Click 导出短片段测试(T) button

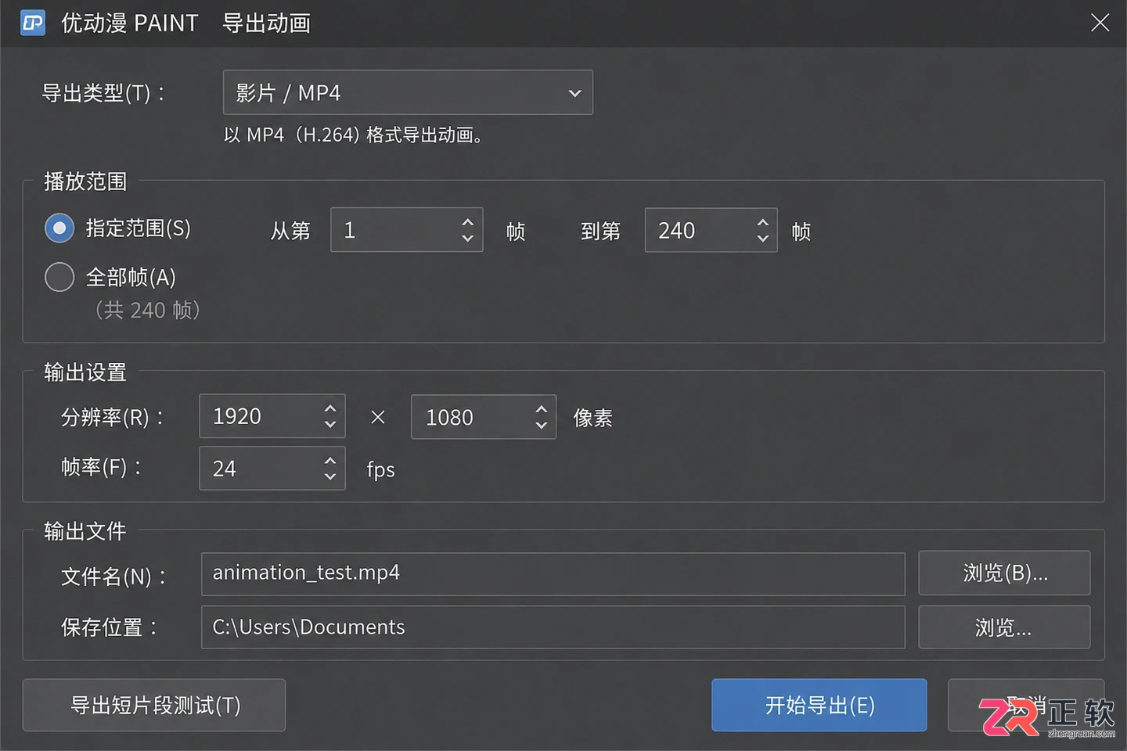point(154,705)
